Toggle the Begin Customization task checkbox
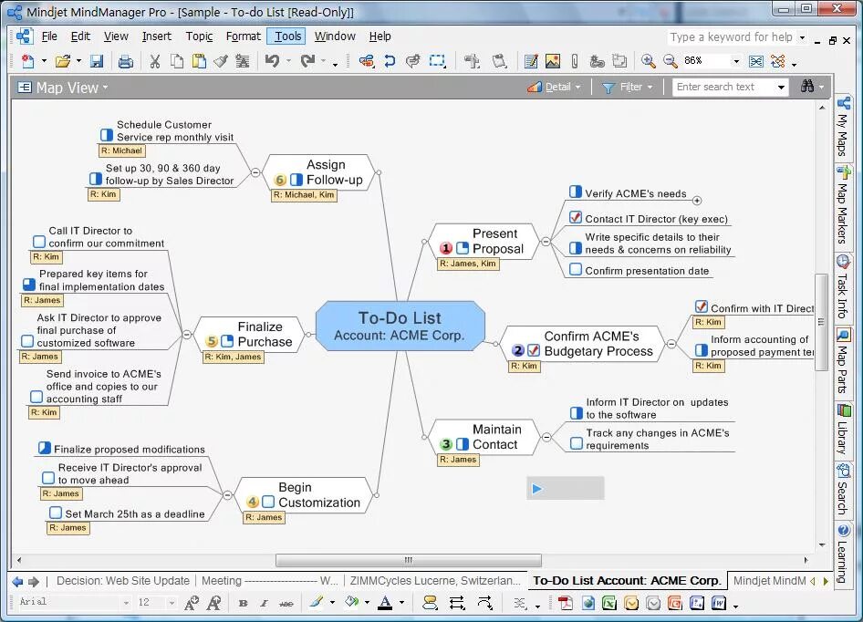Viewport: 863px width, 622px height. (x=268, y=502)
